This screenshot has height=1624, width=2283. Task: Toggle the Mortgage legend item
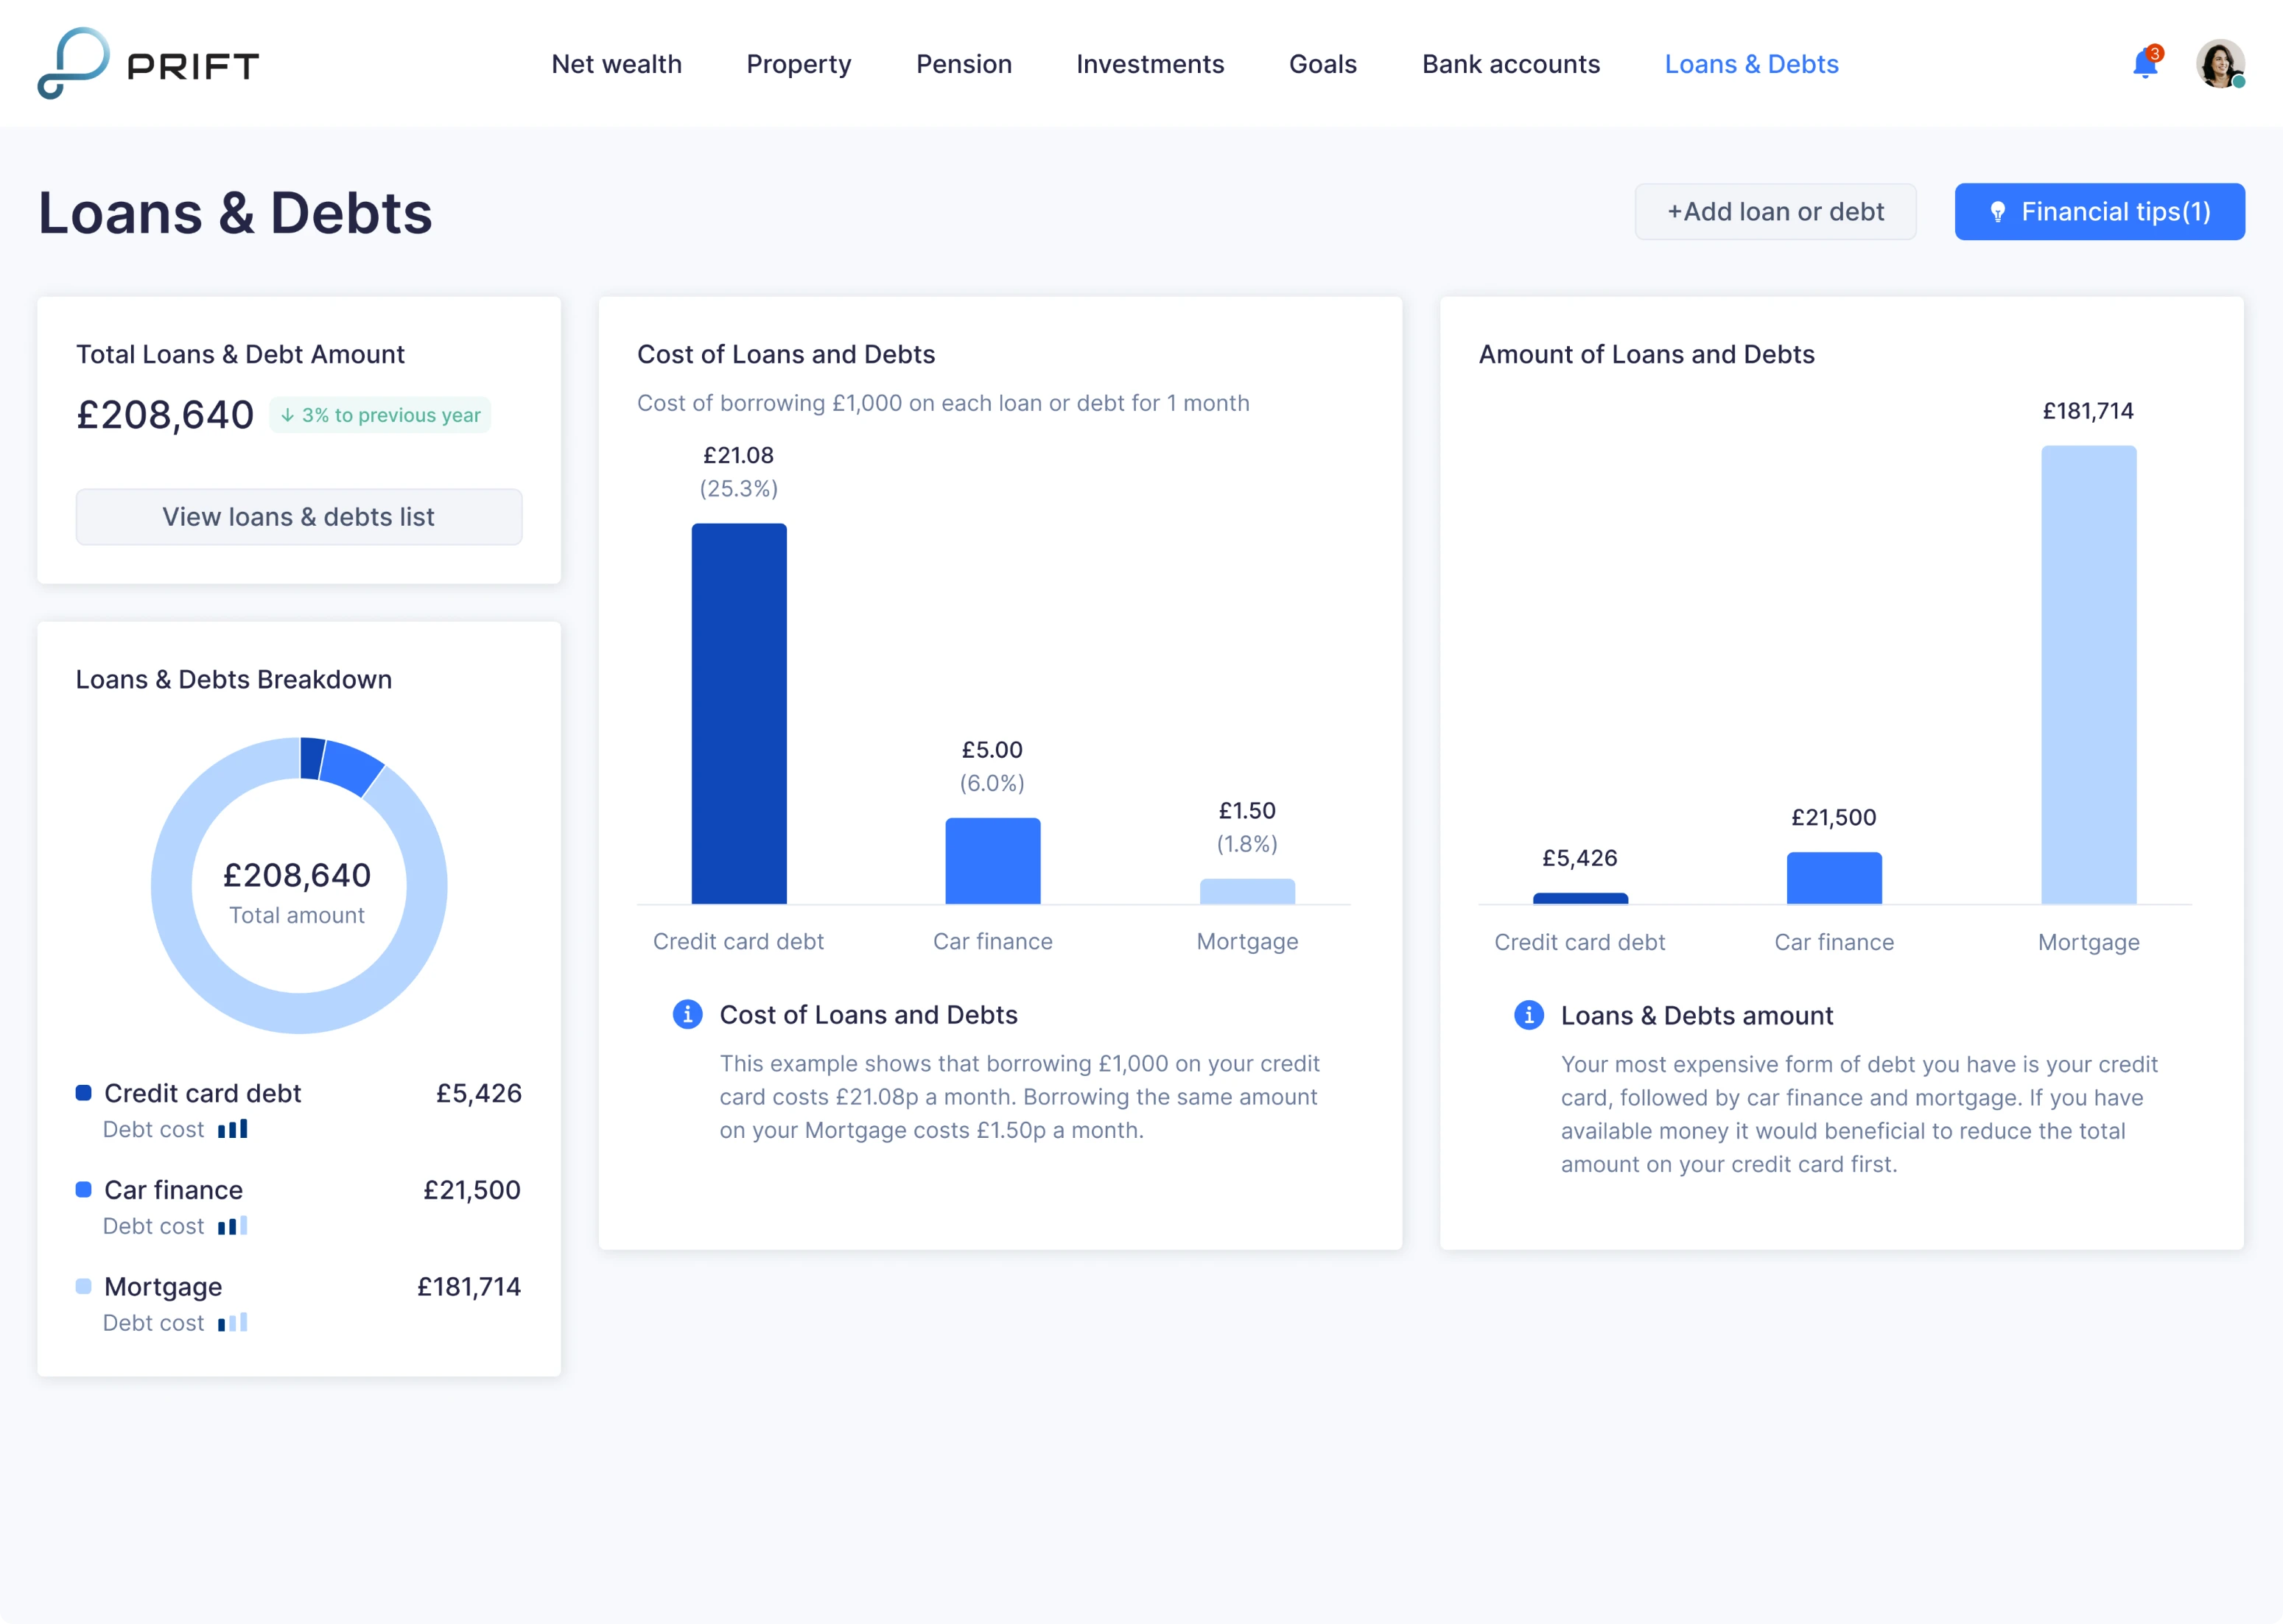[163, 1287]
